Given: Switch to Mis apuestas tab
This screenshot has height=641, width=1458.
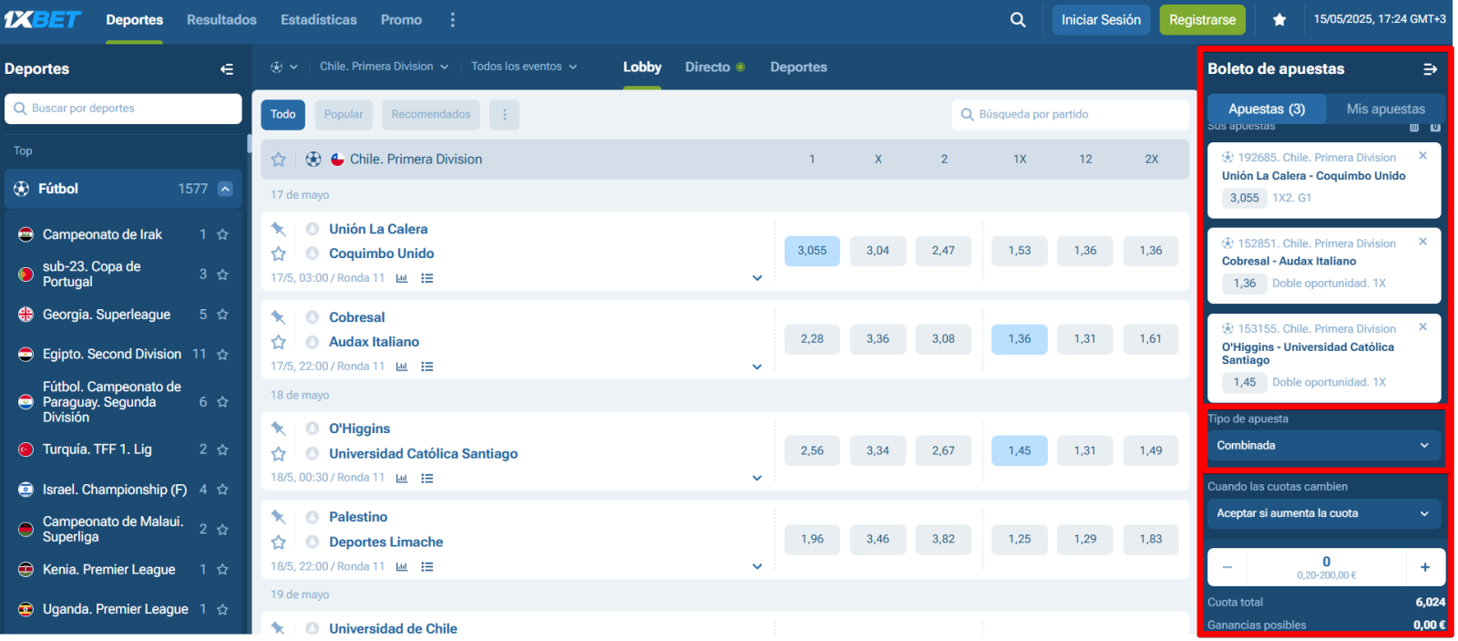Looking at the screenshot, I should (1385, 109).
